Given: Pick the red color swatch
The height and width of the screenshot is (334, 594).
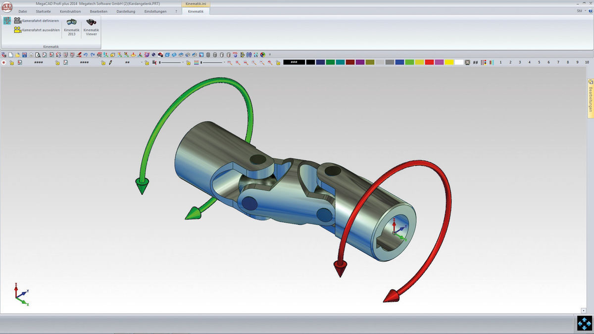Looking at the screenshot, I should [429, 62].
